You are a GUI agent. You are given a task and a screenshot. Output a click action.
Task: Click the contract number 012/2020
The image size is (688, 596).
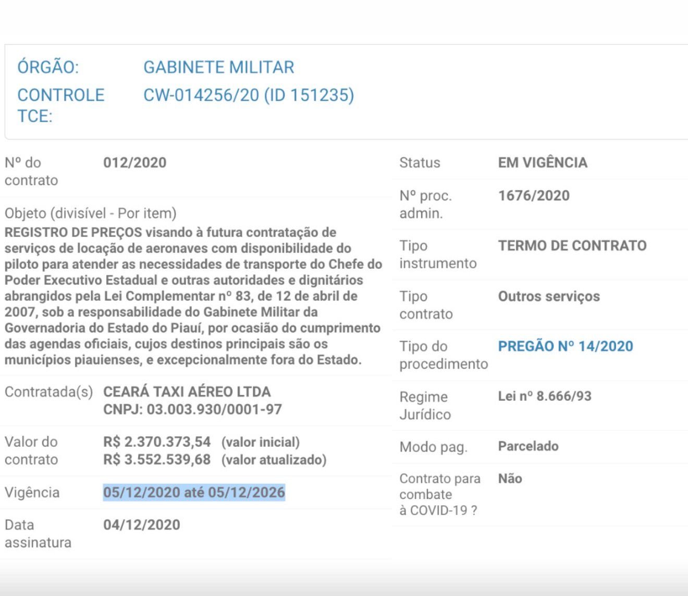pyautogui.click(x=134, y=163)
